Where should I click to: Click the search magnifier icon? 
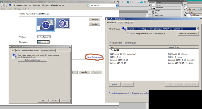117,5
